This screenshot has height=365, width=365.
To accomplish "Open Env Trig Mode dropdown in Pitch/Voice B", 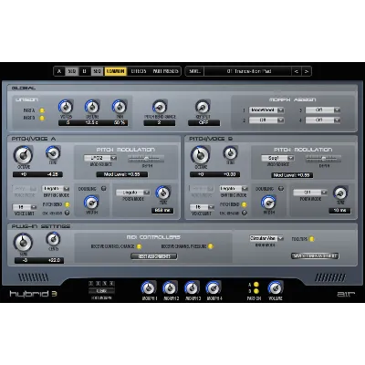I will [234, 189].
